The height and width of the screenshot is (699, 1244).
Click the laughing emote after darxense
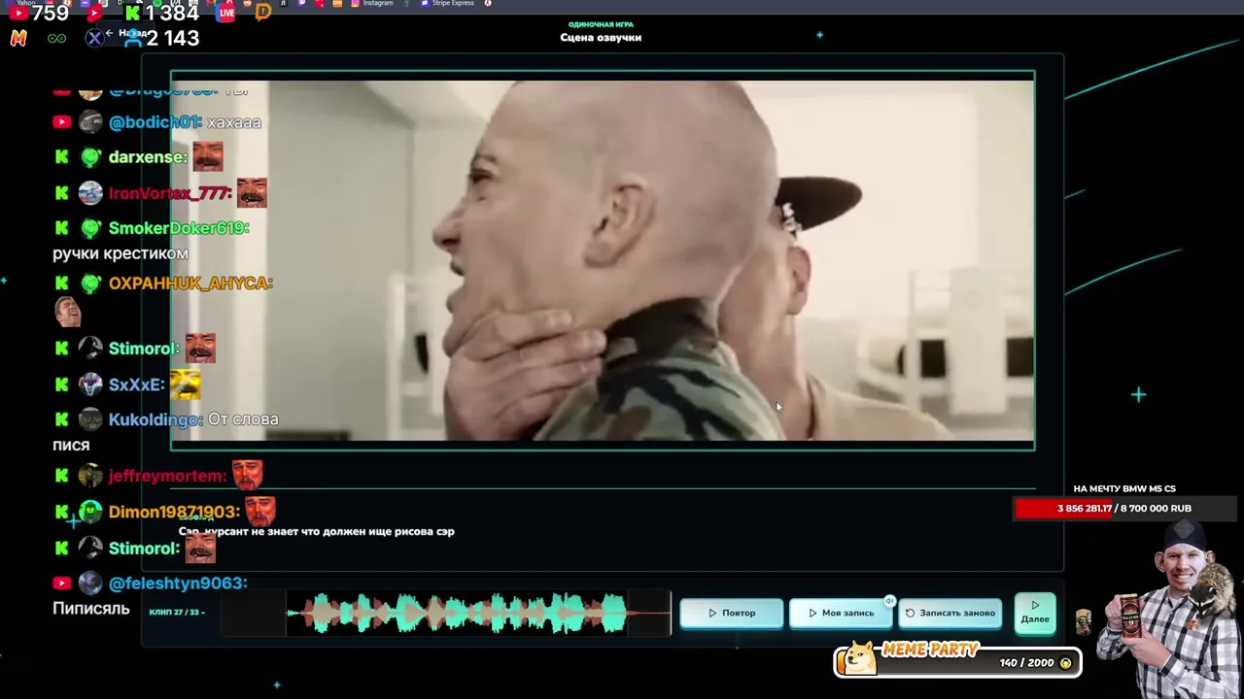pos(208,156)
